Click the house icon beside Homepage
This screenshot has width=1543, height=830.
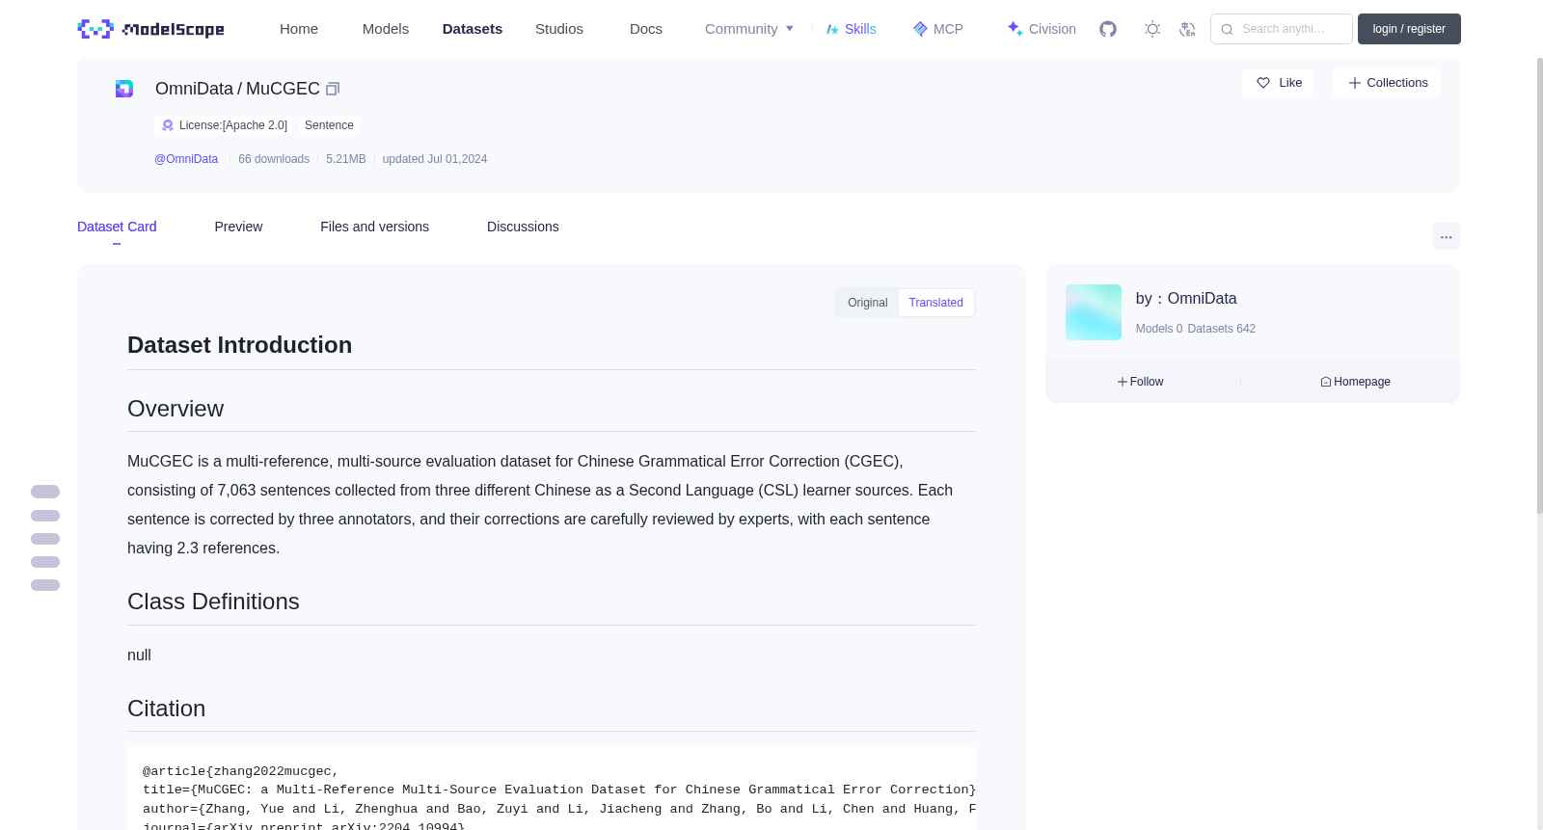(x=1326, y=382)
